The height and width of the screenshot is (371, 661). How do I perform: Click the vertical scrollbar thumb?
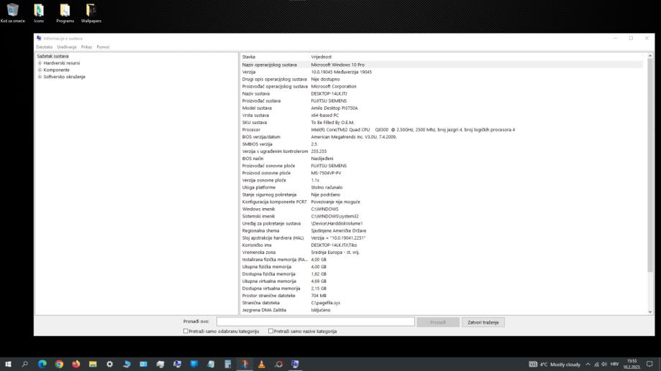pyautogui.click(x=649, y=165)
